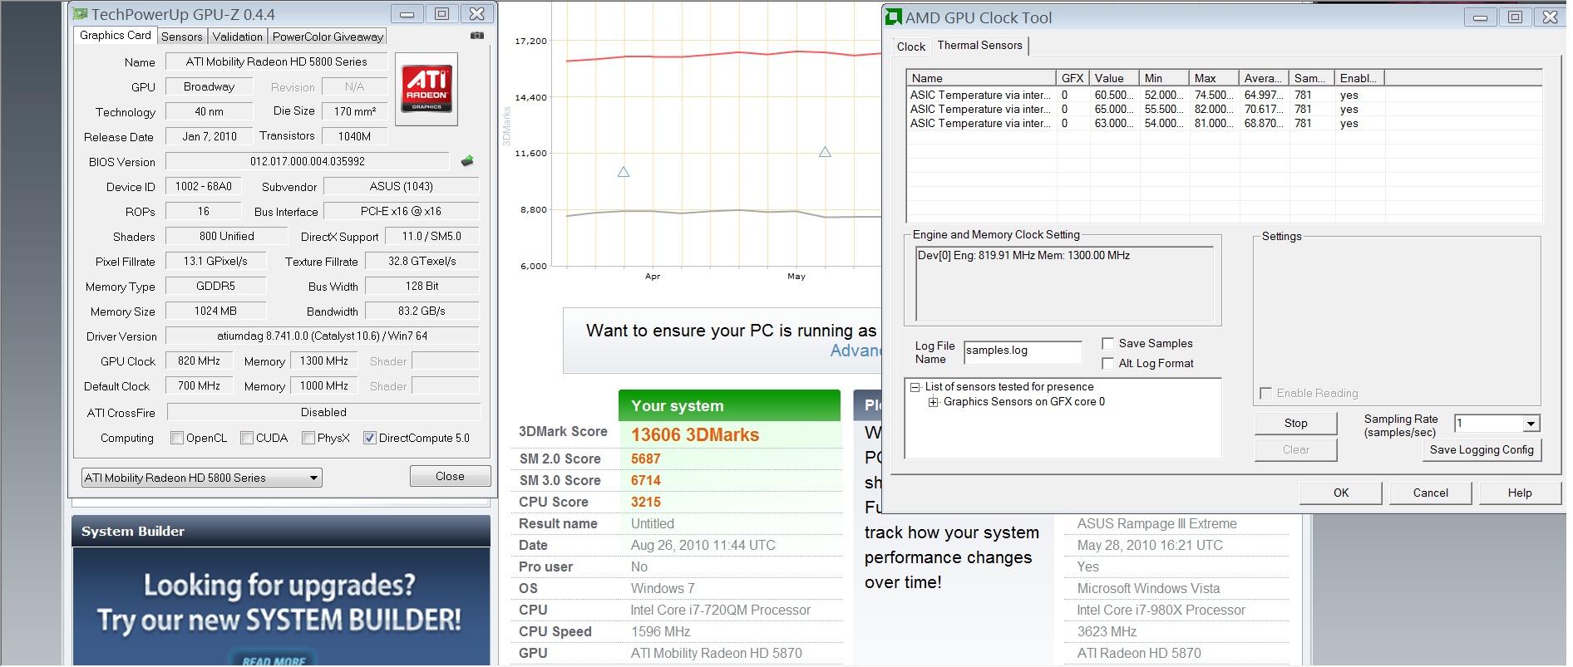The height and width of the screenshot is (667, 1573).
Task: Click the Your system column header
Action: tap(729, 405)
